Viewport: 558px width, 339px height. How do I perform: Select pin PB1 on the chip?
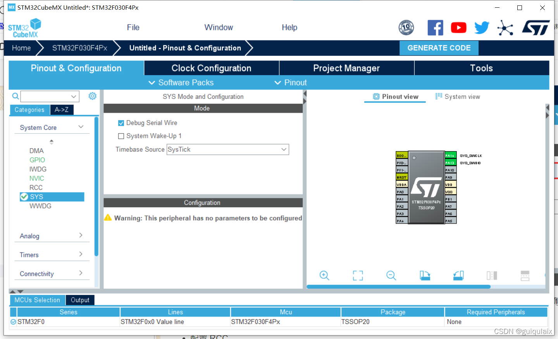450,199
